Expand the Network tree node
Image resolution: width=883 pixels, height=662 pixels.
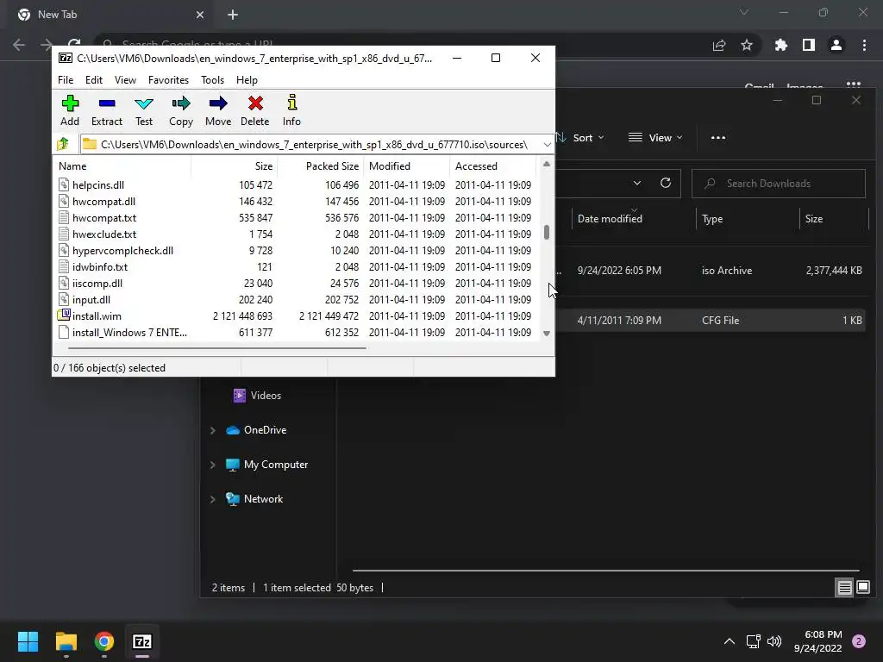tap(213, 499)
